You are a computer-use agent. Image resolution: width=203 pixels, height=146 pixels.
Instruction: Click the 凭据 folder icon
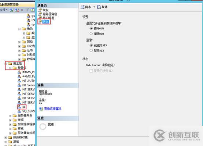pos(15,120)
